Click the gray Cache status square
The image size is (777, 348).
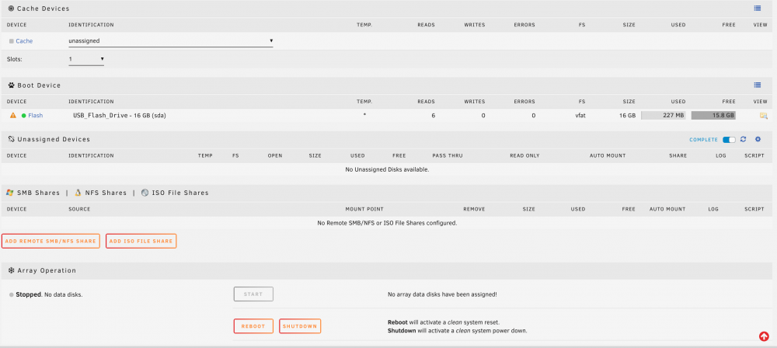tap(12, 41)
